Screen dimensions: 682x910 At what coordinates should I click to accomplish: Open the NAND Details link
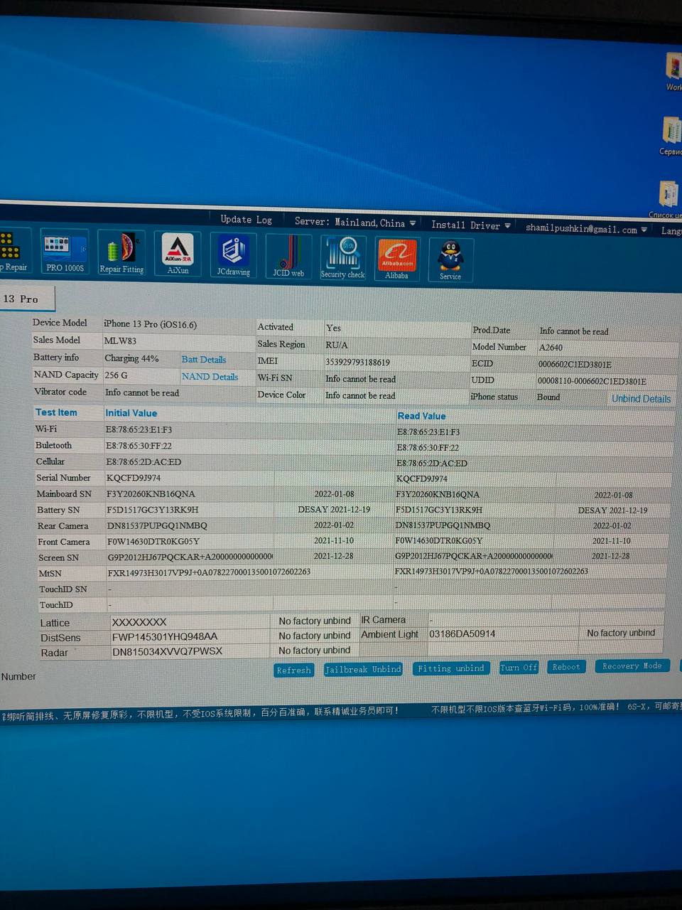point(210,377)
